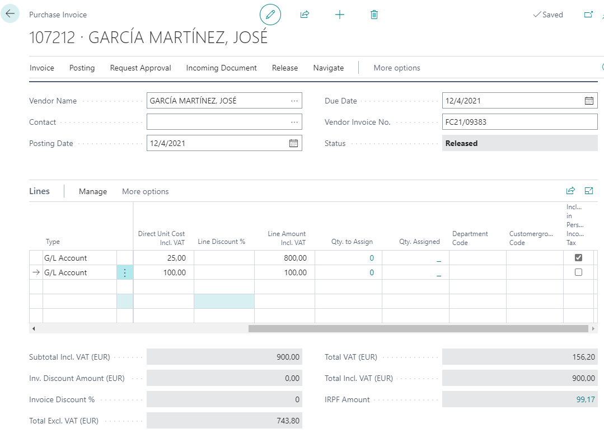Click the share icon in header
The height and width of the screenshot is (438, 604).
pos(305,15)
